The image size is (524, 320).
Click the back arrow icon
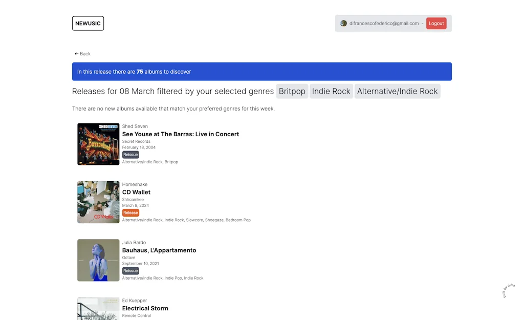[x=76, y=53]
